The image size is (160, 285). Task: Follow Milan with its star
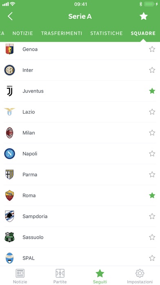(152, 133)
